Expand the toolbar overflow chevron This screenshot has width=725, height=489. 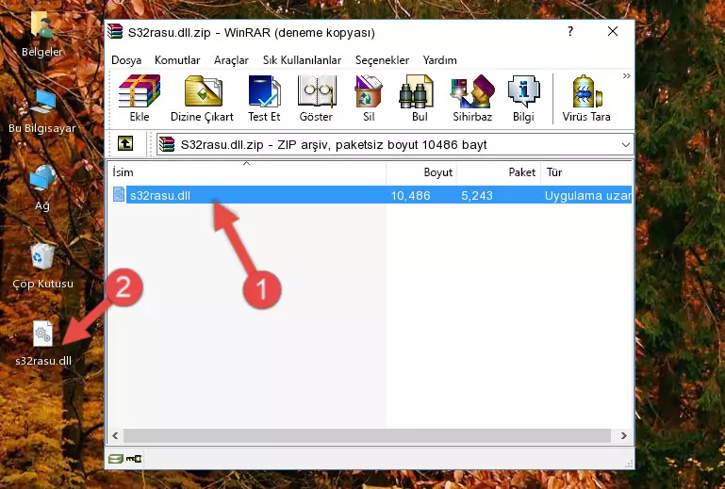(x=627, y=75)
